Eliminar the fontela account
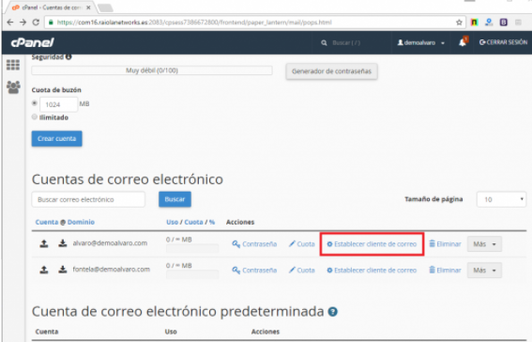The image size is (532, 342). pyautogui.click(x=445, y=271)
